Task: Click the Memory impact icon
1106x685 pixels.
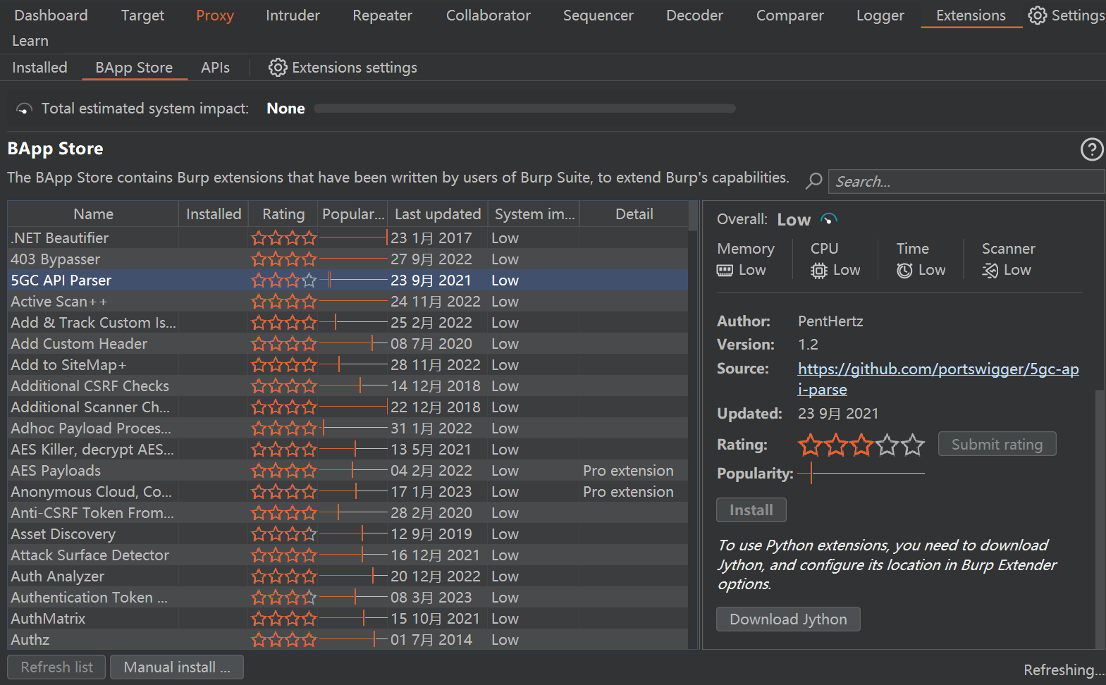Action: click(725, 271)
